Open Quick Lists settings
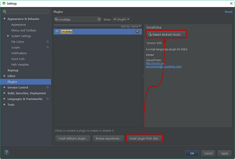235x159 pixels. (18, 59)
